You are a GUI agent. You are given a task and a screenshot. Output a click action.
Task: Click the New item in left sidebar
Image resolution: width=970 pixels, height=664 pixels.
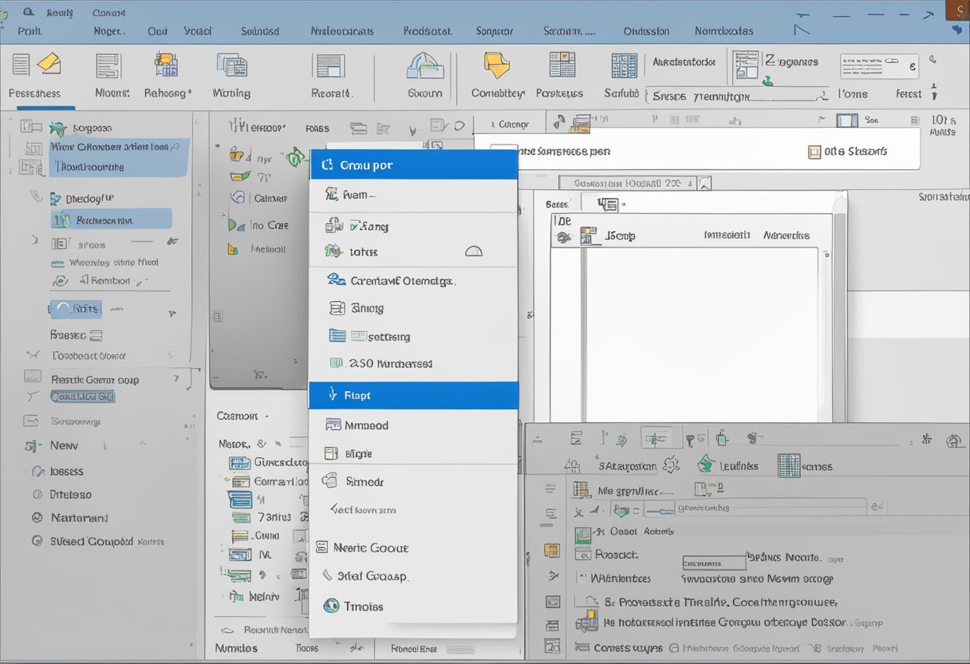(64, 445)
